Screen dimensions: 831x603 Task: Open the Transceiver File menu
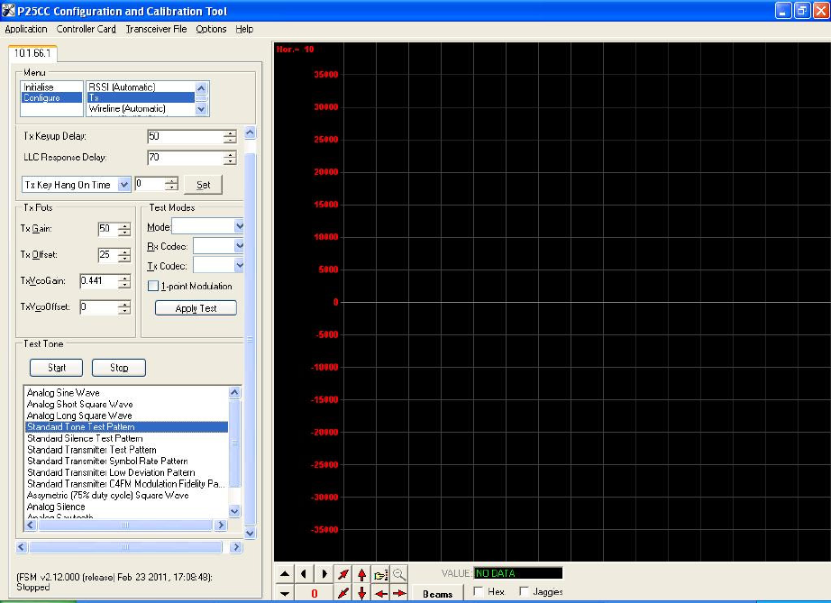click(156, 29)
